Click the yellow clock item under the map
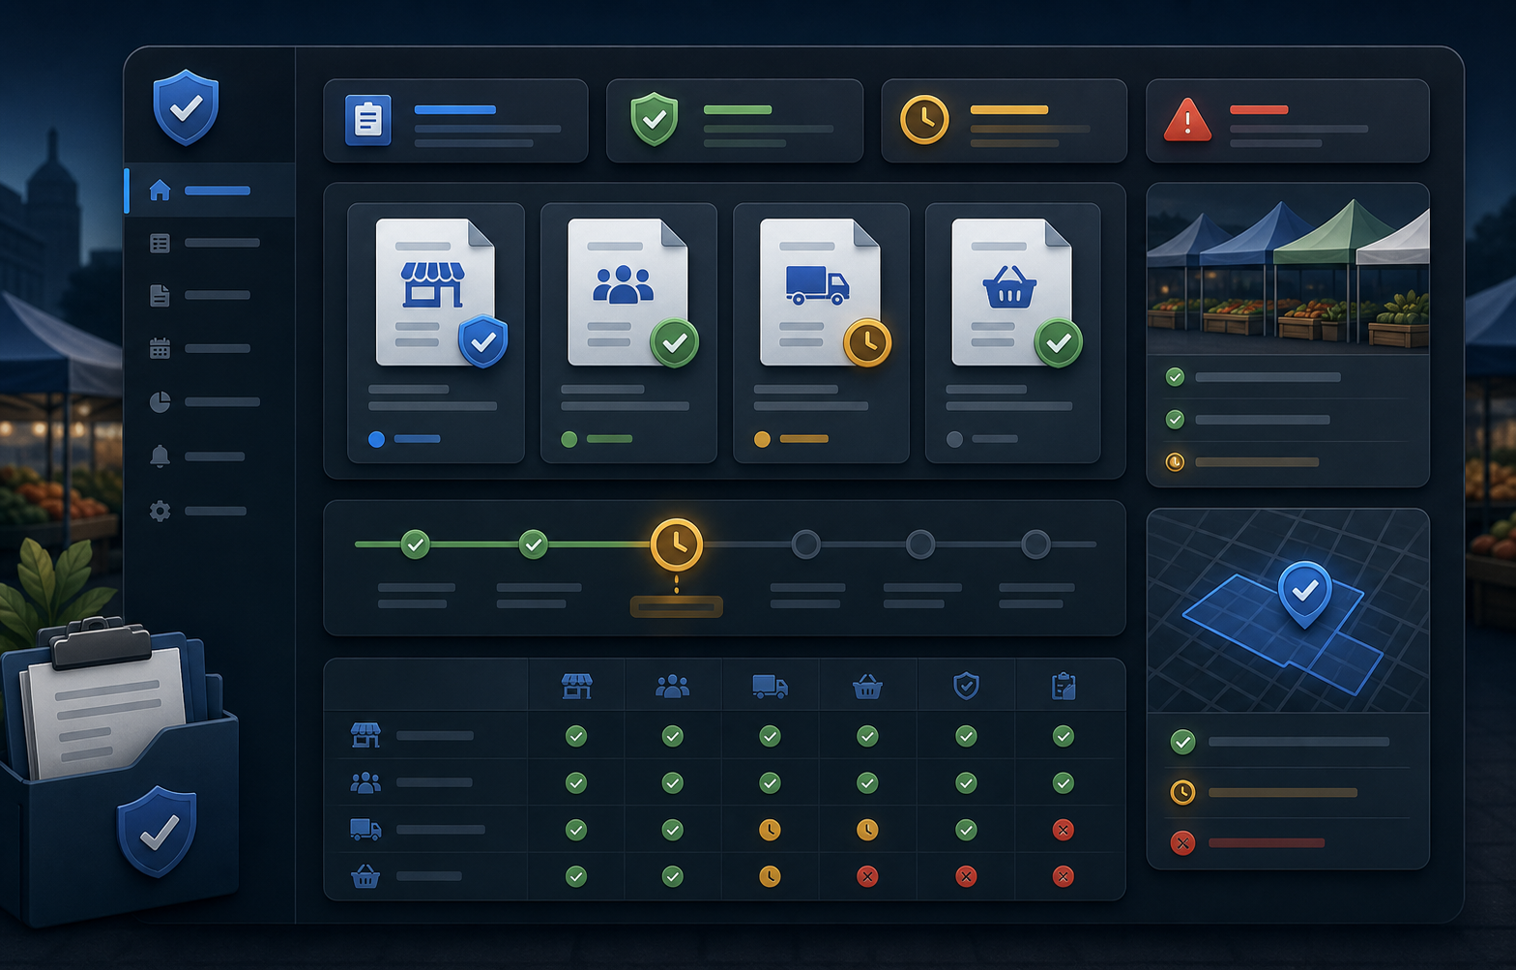 1182,793
